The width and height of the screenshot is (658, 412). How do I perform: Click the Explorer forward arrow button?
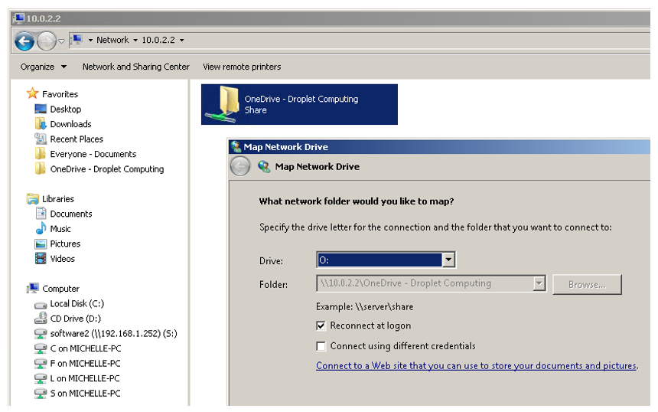46,41
